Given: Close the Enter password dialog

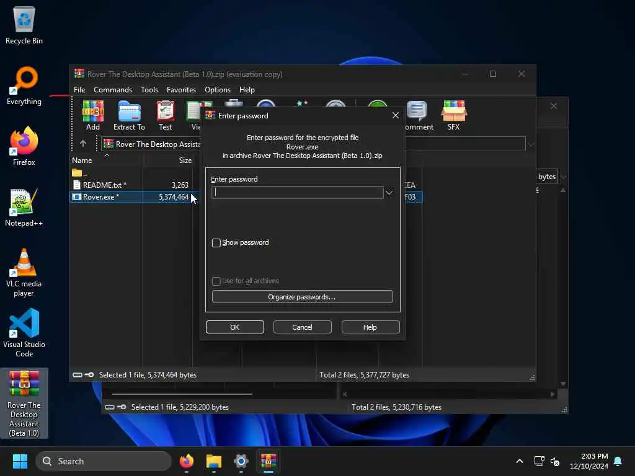Looking at the screenshot, I should (x=396, y=116).
